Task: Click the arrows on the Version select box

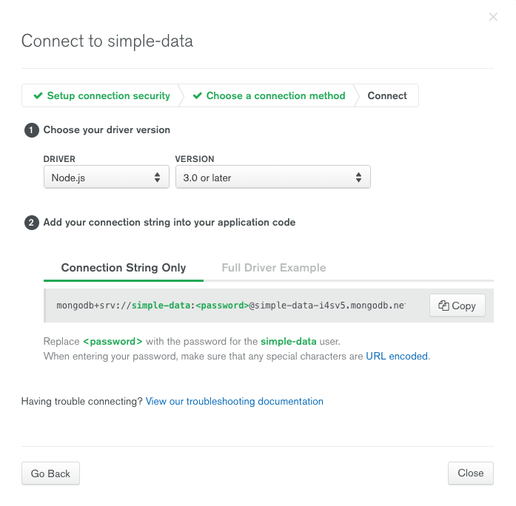Action: click(x=359, y=178)
